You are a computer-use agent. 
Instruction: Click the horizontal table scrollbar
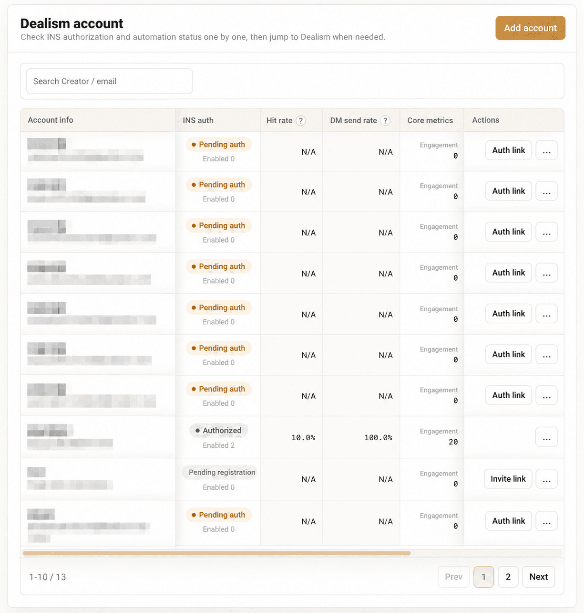click(x=216, y=553)
